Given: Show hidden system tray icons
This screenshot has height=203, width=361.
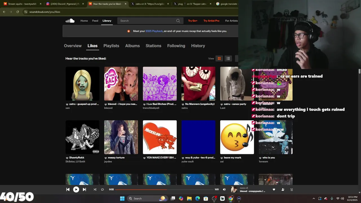Looking at the screenshot, I should [314, 198].
